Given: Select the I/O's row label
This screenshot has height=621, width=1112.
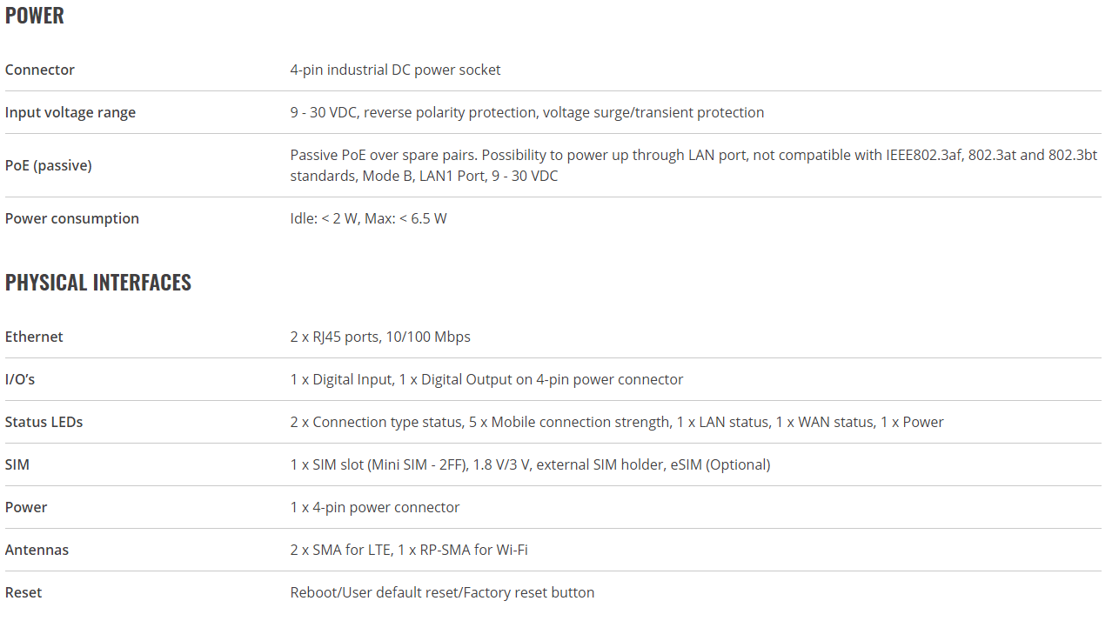Looking at the screenshot, I should [x=20, y=379].
